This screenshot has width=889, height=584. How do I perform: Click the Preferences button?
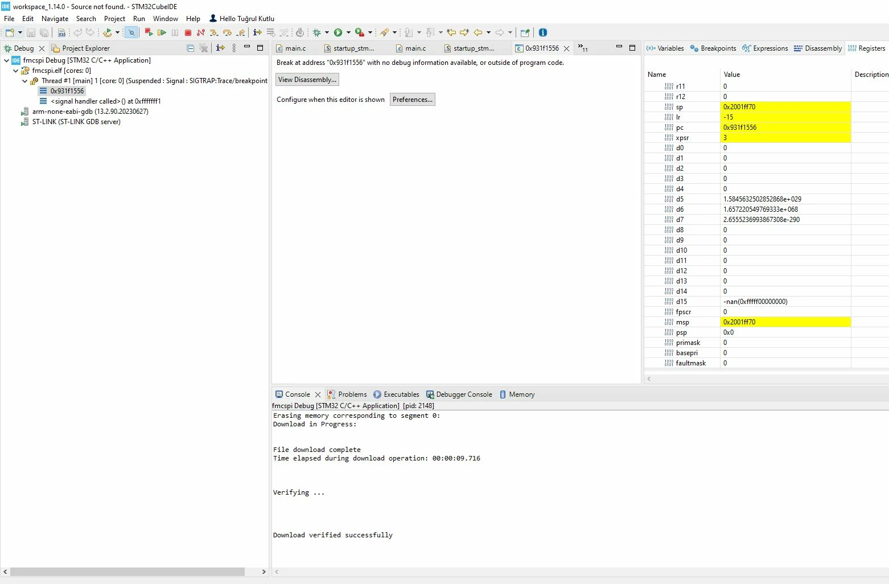pyautogui.click(x=413, y=100)
